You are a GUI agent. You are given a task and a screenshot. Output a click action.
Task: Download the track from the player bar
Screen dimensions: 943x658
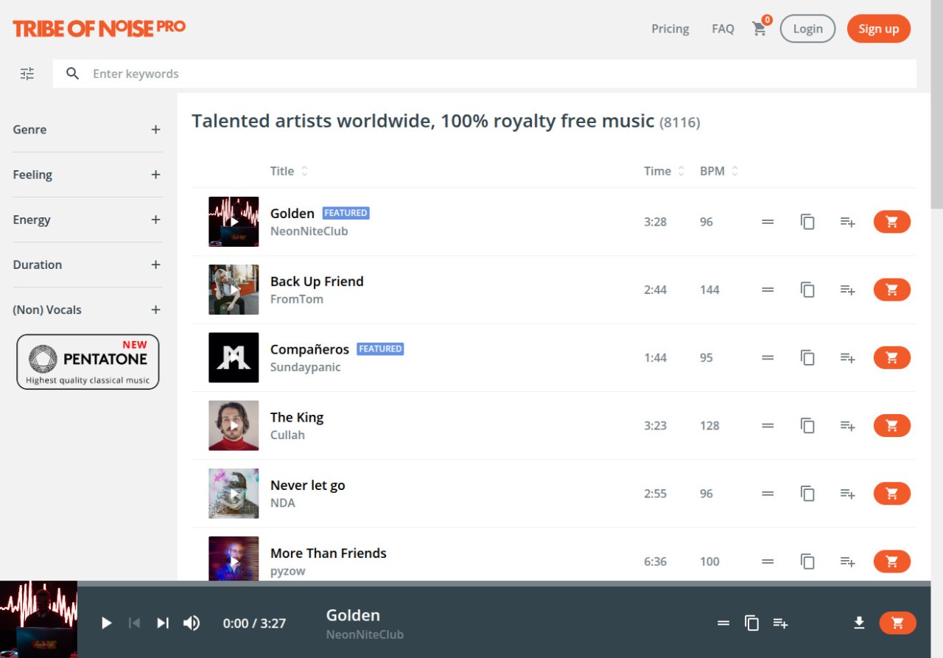coord(859,623)
